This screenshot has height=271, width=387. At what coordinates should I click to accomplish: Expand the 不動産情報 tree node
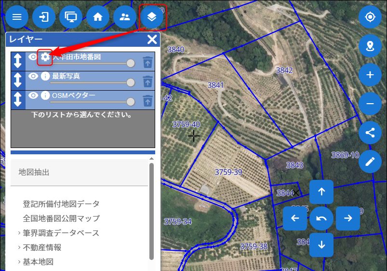coord(19,247)
